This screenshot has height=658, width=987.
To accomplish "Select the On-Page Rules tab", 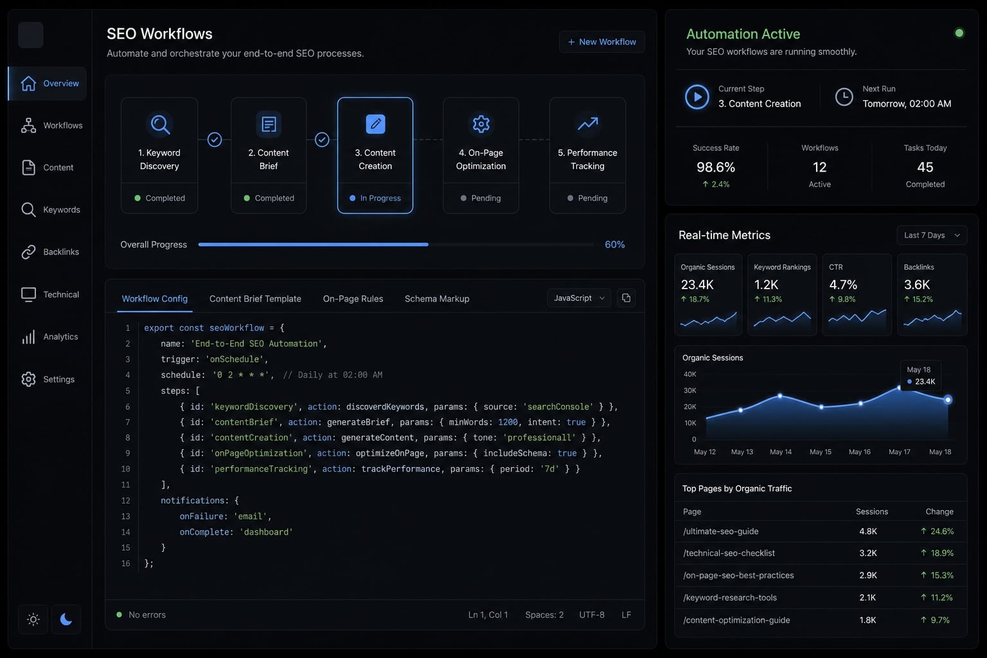I will coord(353,299).
